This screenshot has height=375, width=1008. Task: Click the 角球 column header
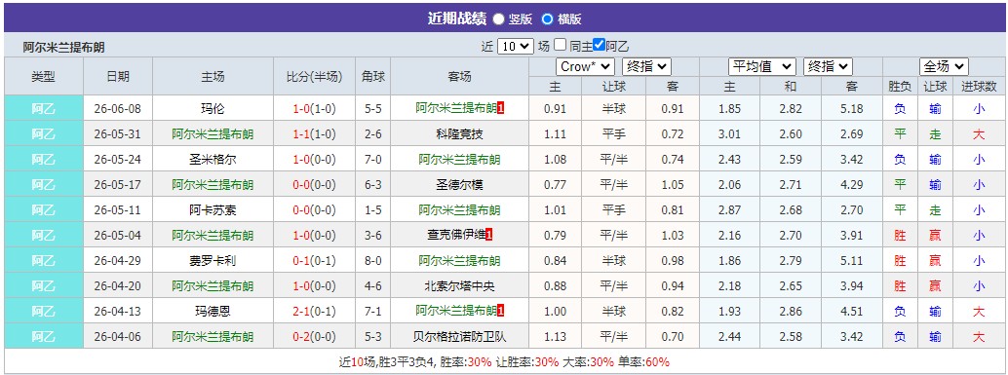point(373,76)
